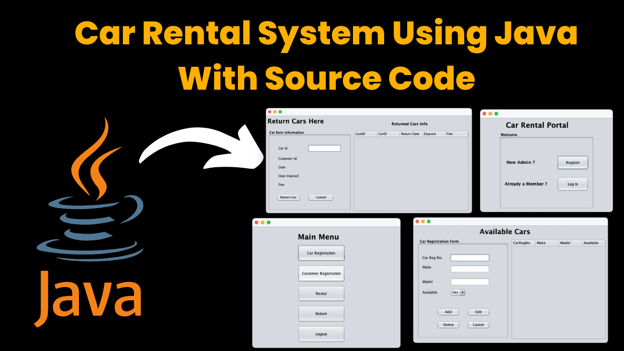Click 'Already a Member ?' label text
Image resolution: width=624 pixels, height=351 pixels.
point(526,184)
